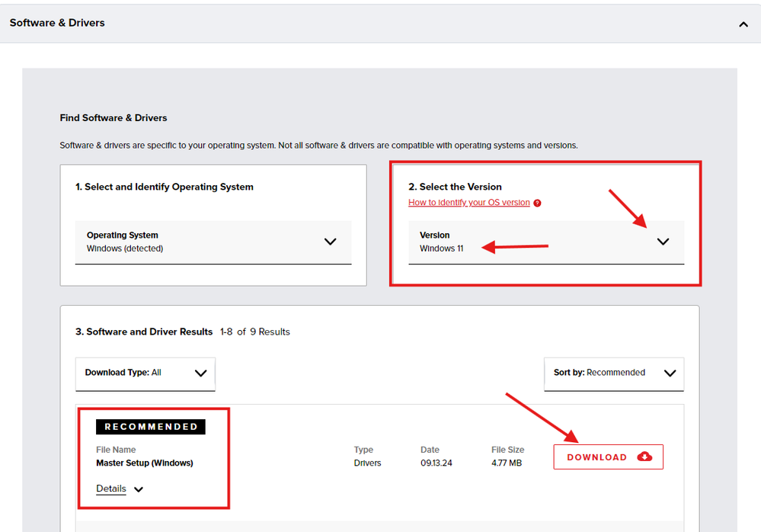The image size is (761, 532).
Task: Open the Download Type: All dropdown
Action: pos(145,373)
